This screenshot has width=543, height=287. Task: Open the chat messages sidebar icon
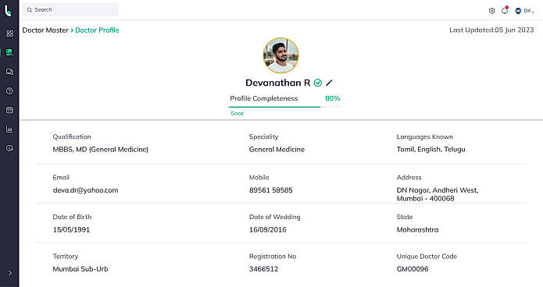(9, 72)
